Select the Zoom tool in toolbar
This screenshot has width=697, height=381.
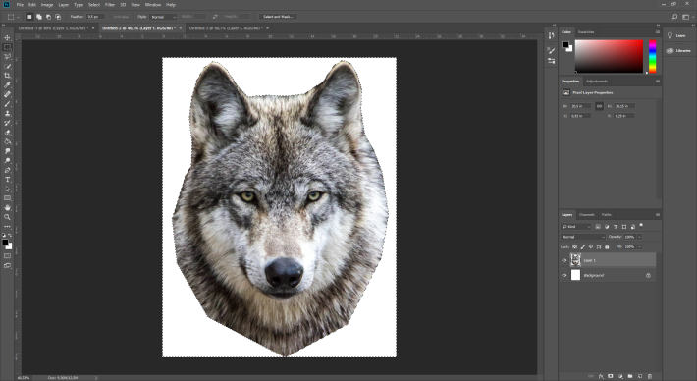click(x=8, y=217)
